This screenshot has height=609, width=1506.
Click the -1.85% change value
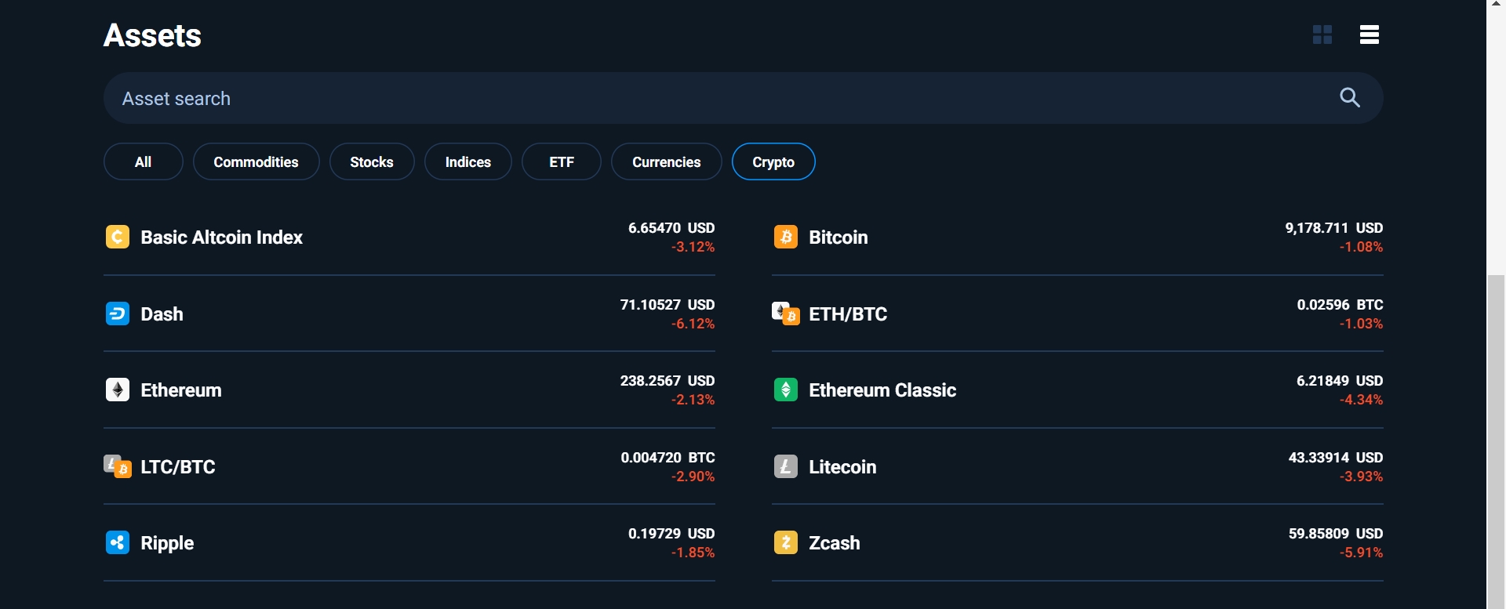pos(693,553)
